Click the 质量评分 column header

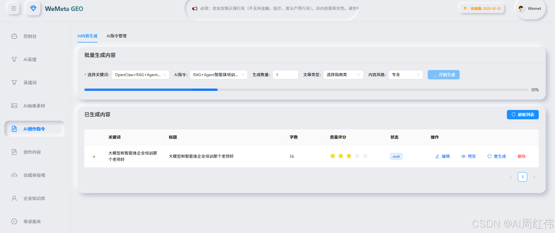338,137
